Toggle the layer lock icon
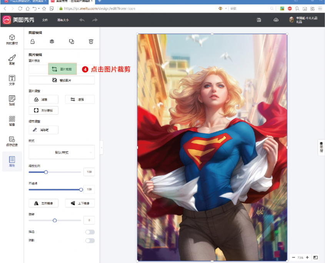The width and height of the screenshot is (325, 263). tap(32, 42)
